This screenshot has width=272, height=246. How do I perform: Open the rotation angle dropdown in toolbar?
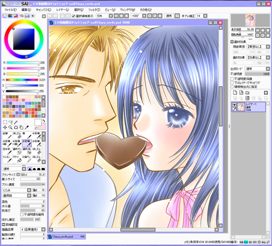click(x=144, y=16)
